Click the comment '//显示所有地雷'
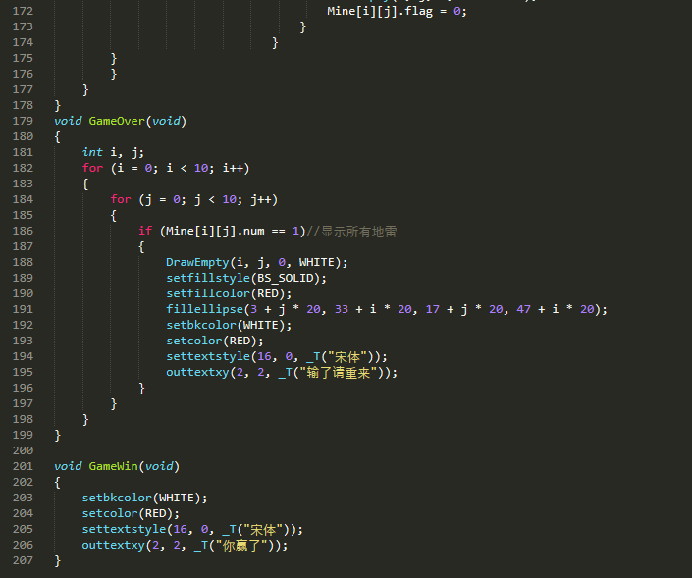The height and width of the screenshot is (578, 692). point(351,232)
